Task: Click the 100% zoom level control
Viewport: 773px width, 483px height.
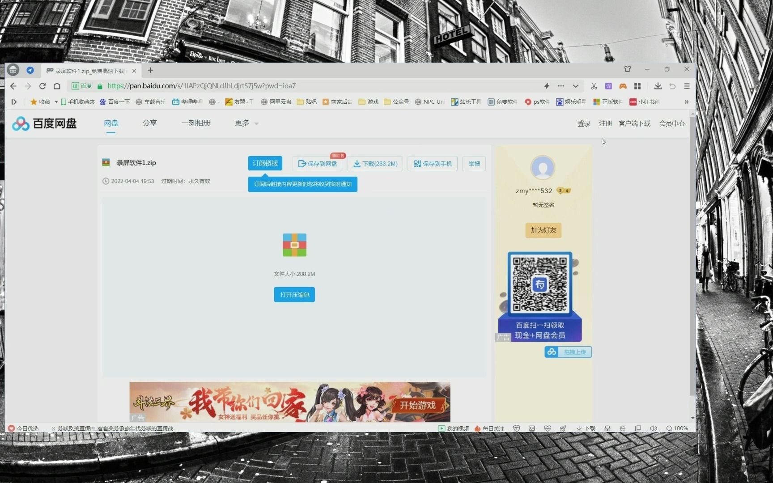Action: 677,428
